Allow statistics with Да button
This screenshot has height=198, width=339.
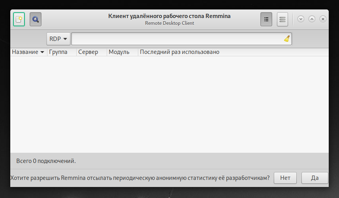coord(315,178)
